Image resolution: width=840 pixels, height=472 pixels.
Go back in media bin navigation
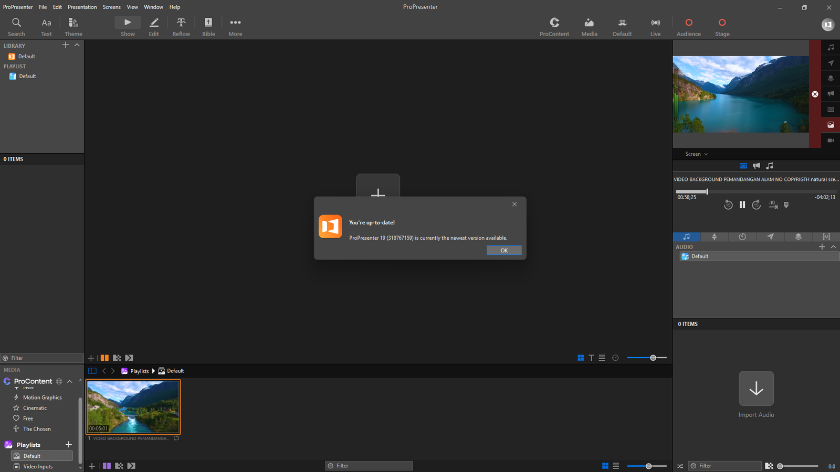coord(104,371)
